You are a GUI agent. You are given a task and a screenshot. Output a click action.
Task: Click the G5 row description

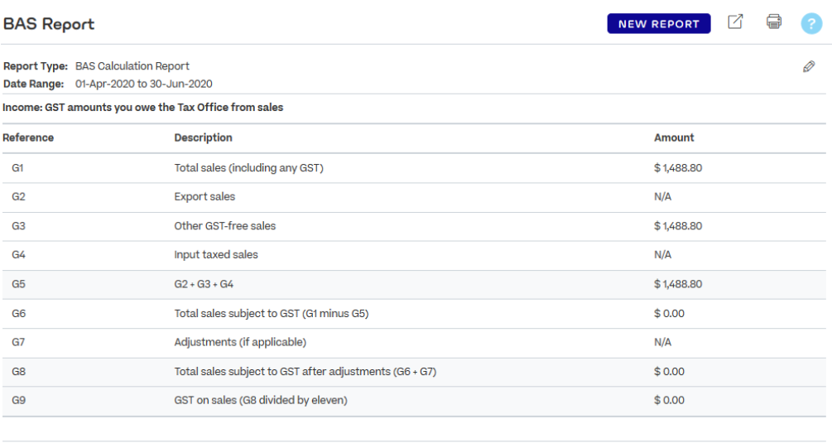tap(204, 285)
